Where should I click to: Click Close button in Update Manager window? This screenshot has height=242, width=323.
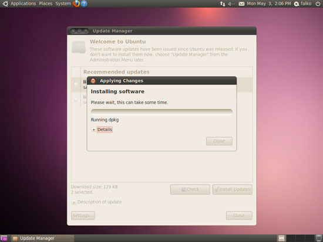239,216
